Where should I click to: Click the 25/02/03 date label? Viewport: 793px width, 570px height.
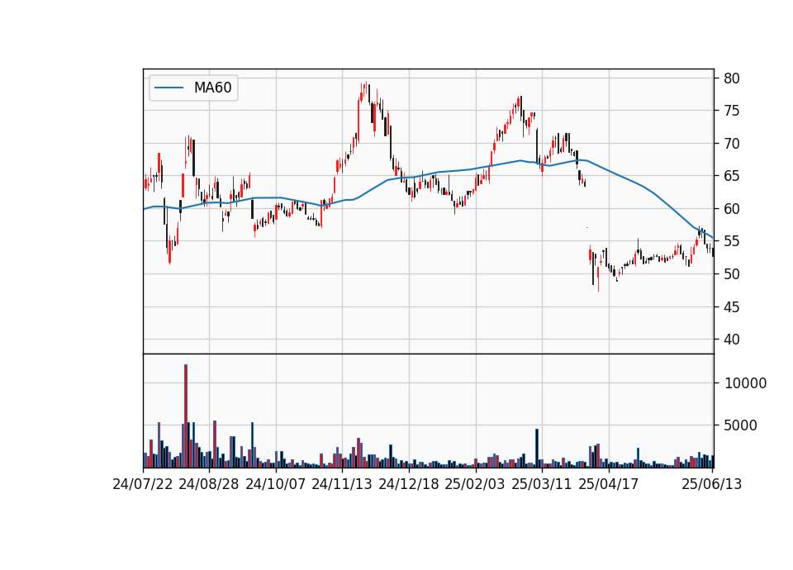click(475, 484)
